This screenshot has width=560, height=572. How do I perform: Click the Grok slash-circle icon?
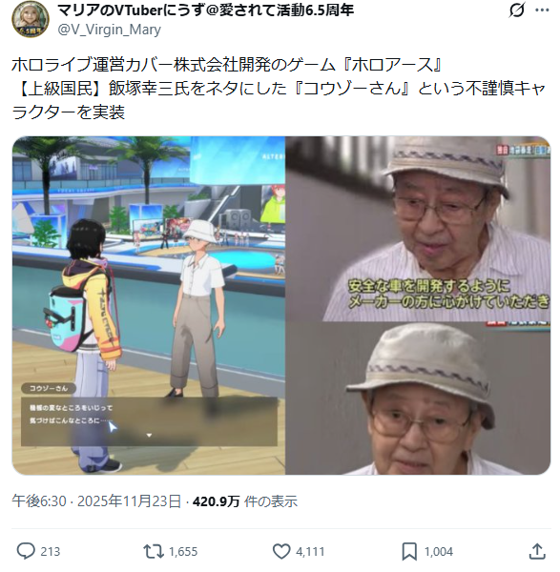[516, 10]
